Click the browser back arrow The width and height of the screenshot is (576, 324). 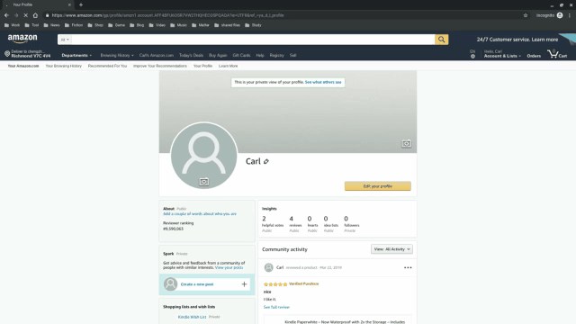pyautogui.click(x=6, y=15)
